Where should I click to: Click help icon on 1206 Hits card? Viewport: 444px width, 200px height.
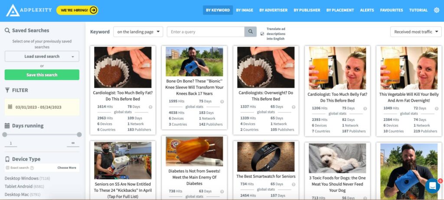tap(365, 108)
